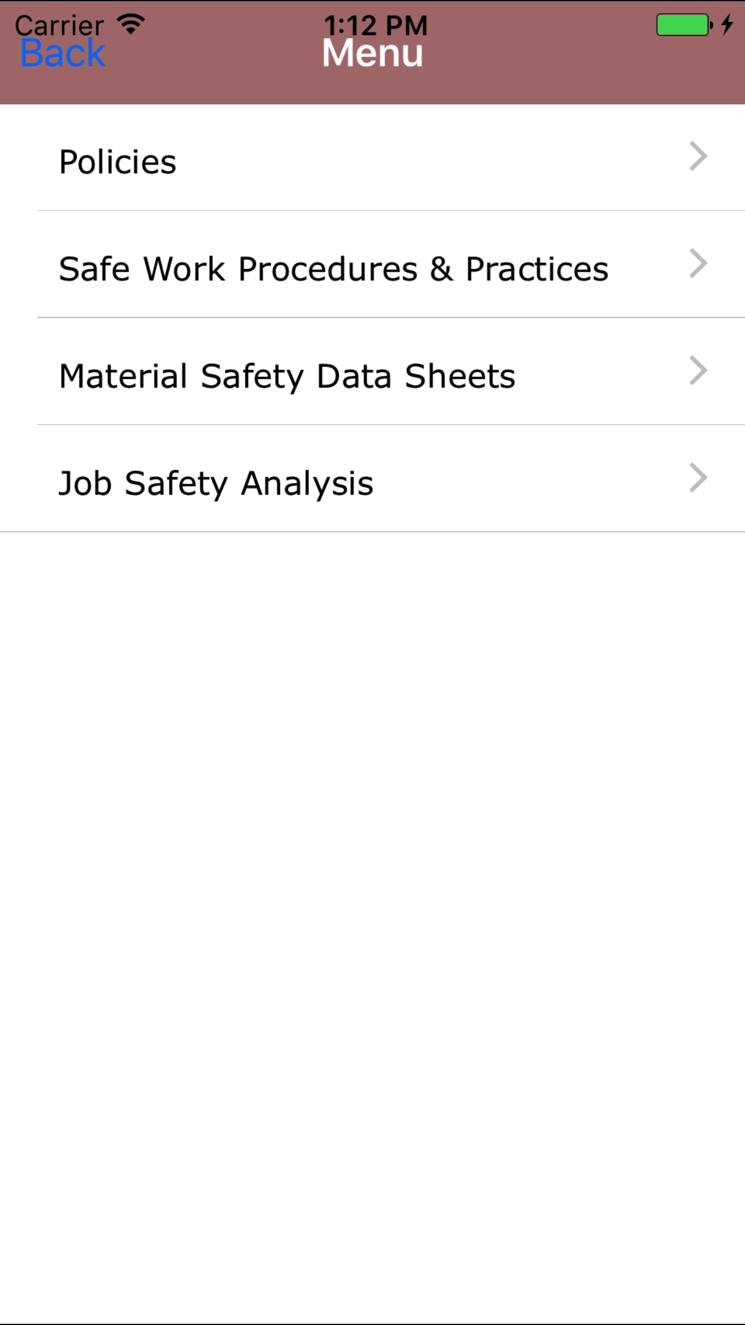Viewport: 745px width, 1325px height.
Task: Click the empty white area below the list
Action: coord(372,900)
